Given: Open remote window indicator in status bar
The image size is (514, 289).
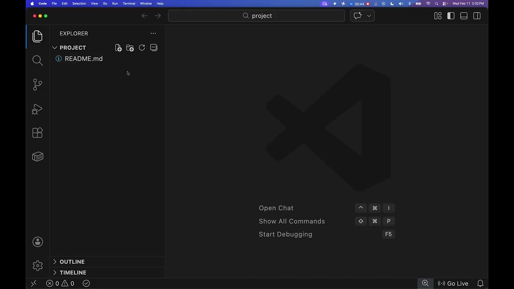Looking at the screenshot, I should click(x=34, y=283).
